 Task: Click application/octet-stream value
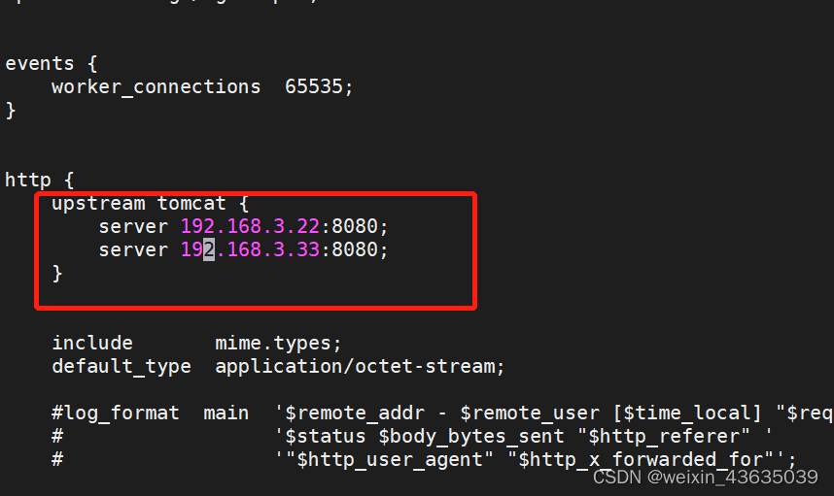tap(360, 367)
